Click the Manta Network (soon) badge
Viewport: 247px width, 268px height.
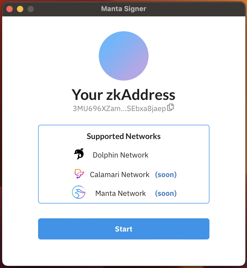tap(166, 193)
